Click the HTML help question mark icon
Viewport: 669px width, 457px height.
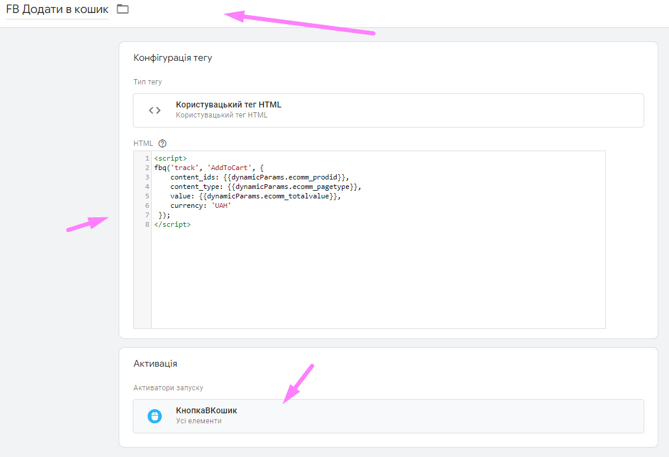(162, 143)
